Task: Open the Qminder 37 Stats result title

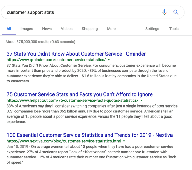Action: coord(76,54)
